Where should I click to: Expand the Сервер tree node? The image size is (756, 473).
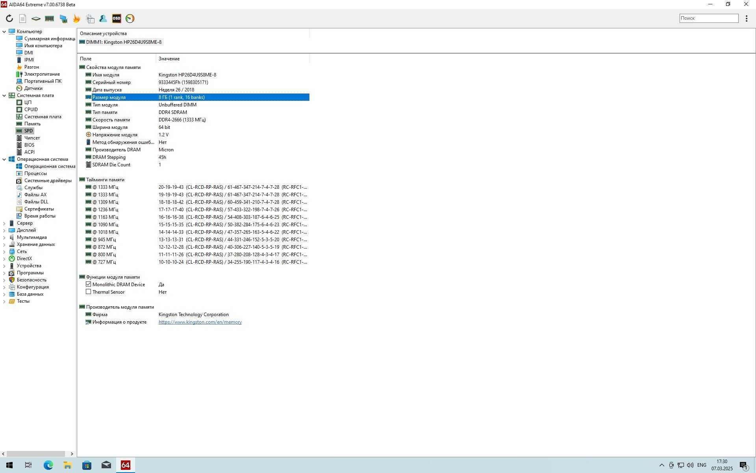pos(4,223)
